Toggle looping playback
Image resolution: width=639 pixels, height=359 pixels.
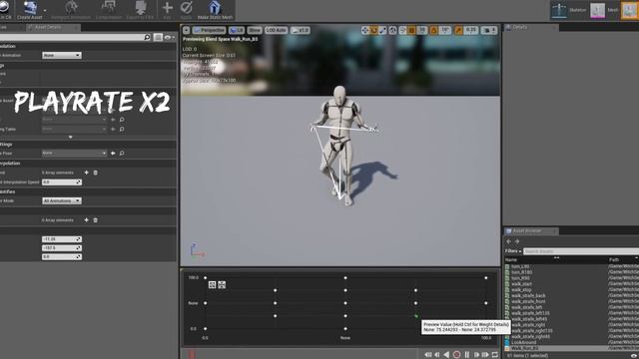(495, 355)
